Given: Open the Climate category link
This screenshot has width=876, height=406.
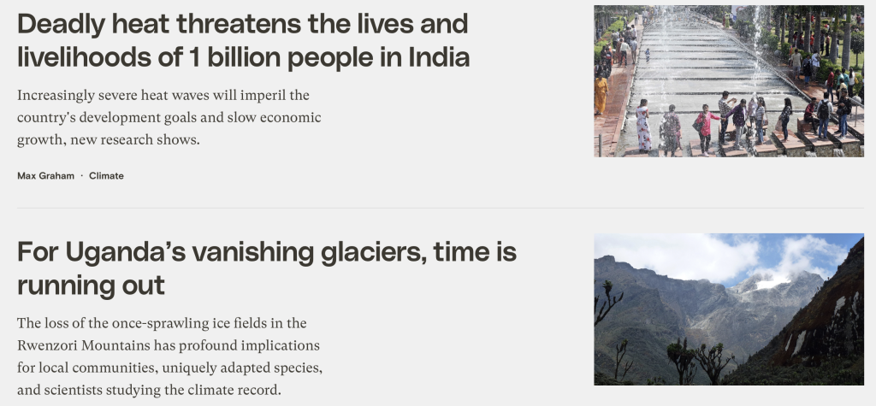Looking at the screenshot, I should pos(106,176).
